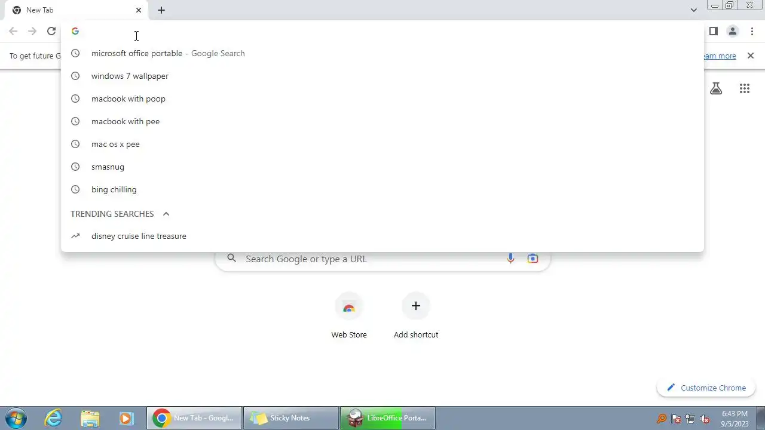Click the Google logo in address bar

tap(75, 31)
